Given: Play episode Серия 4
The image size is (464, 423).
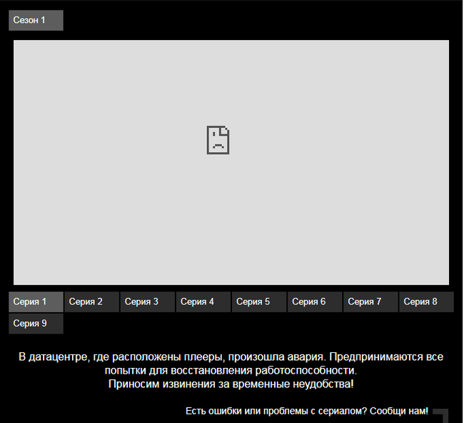Looking at the screenshot, I should pos(203,302).
